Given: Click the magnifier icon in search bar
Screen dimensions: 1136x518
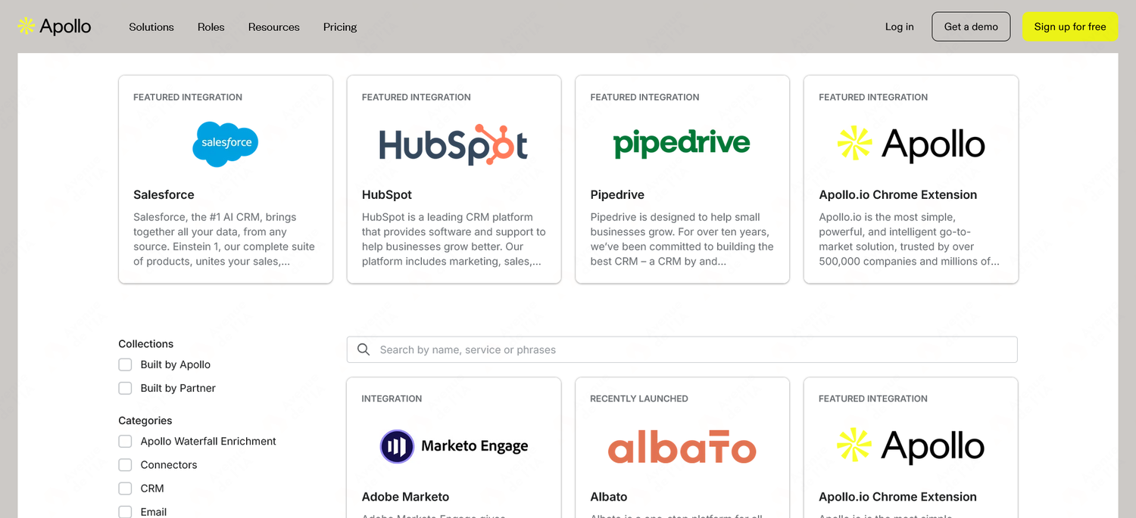Looking at the screenshot, I should (364, 349).
